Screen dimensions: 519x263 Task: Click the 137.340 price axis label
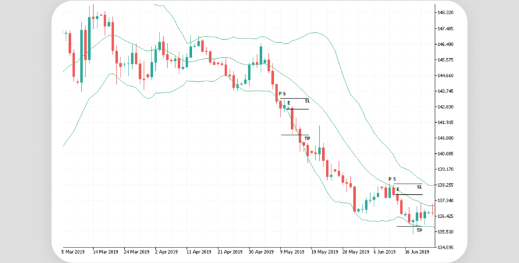pyautogui.click(x=446, y=201)
